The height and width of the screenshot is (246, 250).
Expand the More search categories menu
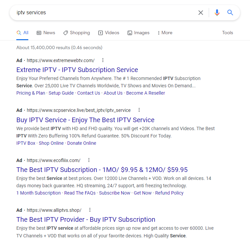click(x=165, y=33)
